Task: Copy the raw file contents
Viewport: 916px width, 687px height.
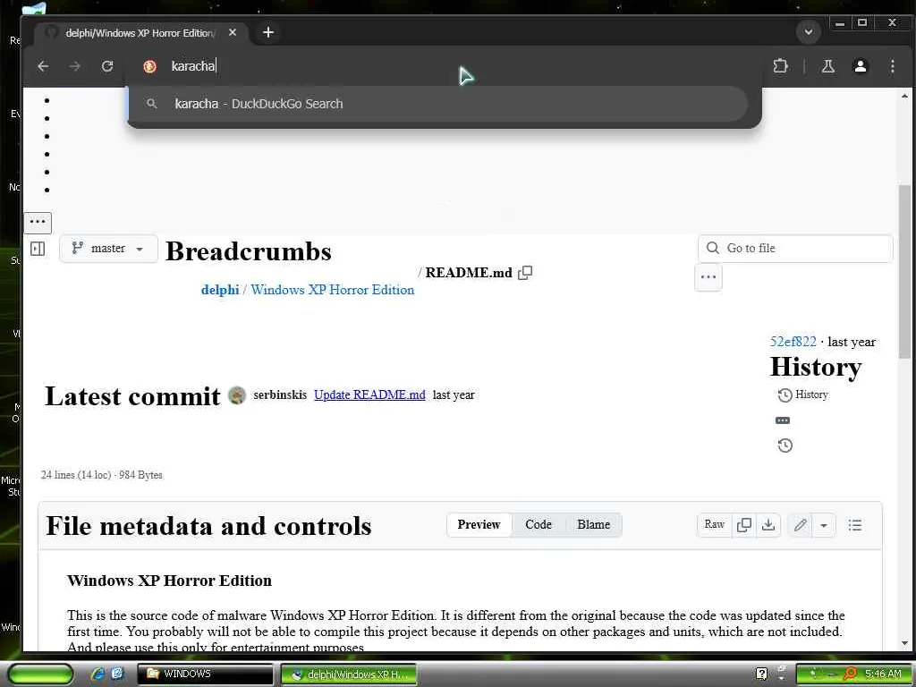Action: tap(743, 525)
